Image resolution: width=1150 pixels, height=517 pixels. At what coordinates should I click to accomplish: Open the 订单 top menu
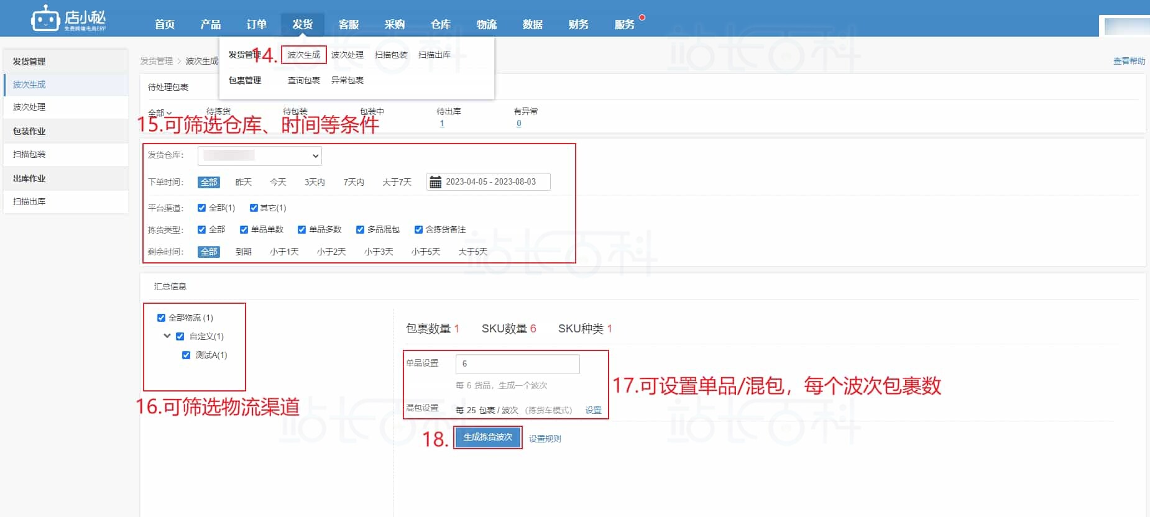coord(256,24)
